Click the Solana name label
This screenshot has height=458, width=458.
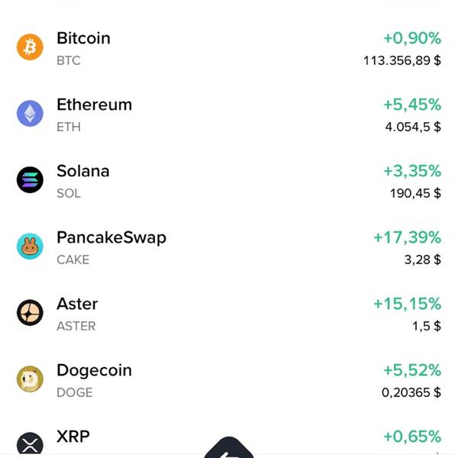click(x=82, y=171)
